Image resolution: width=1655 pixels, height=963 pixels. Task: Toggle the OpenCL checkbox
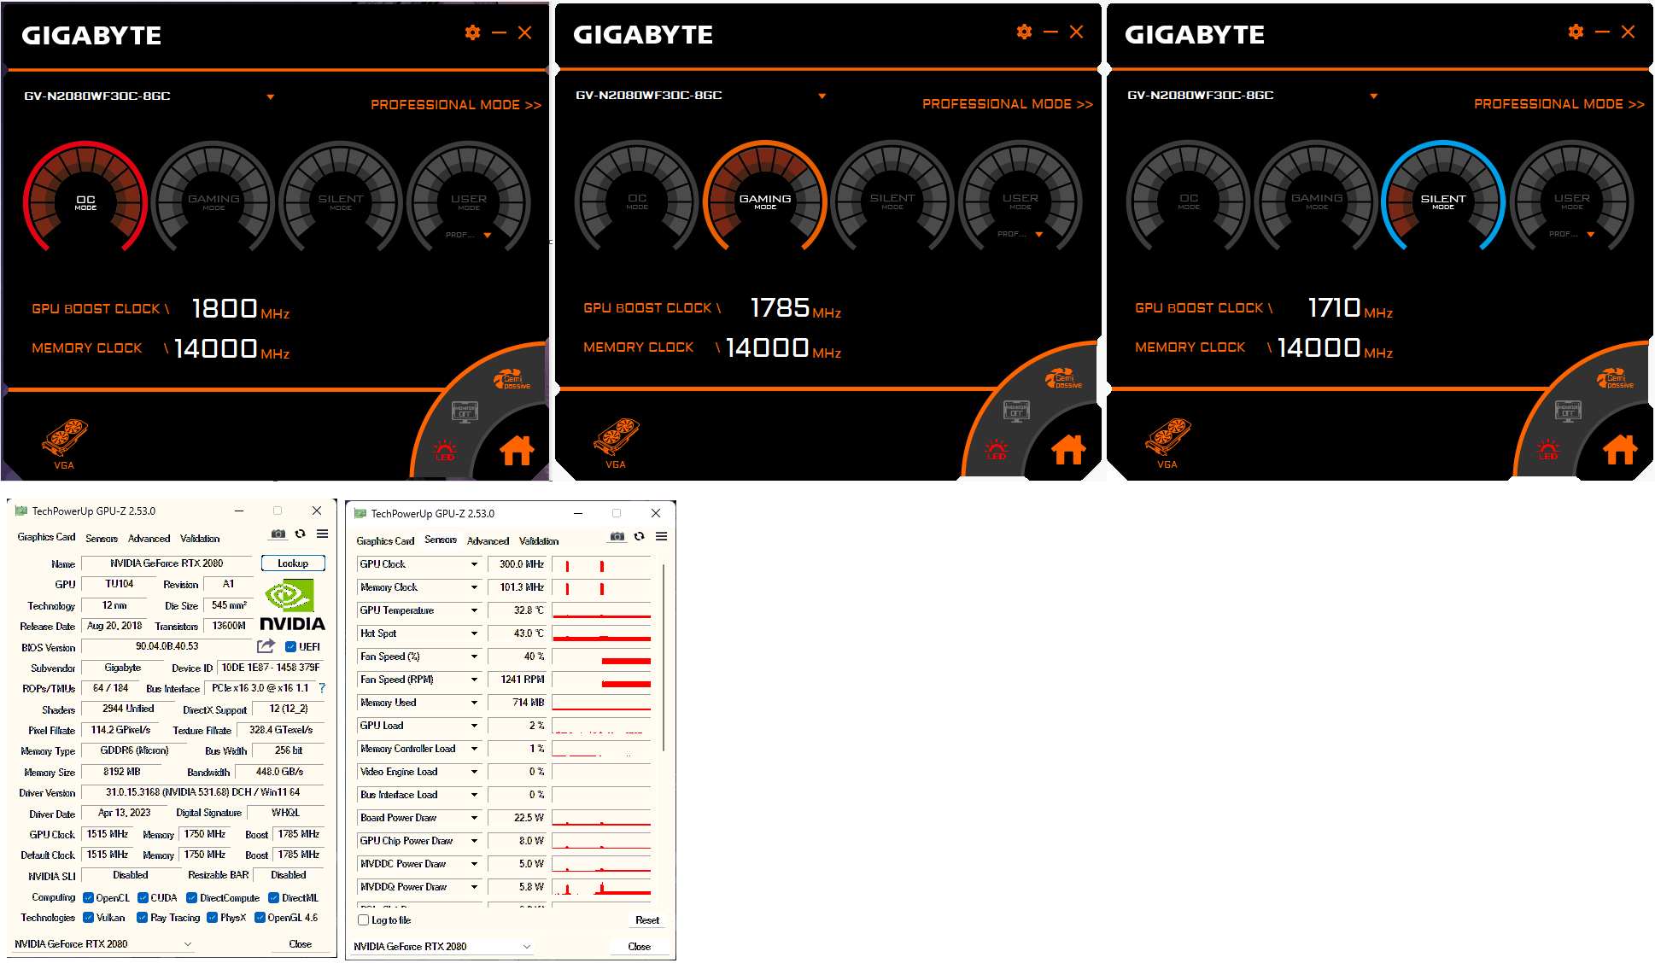point(88,898)
